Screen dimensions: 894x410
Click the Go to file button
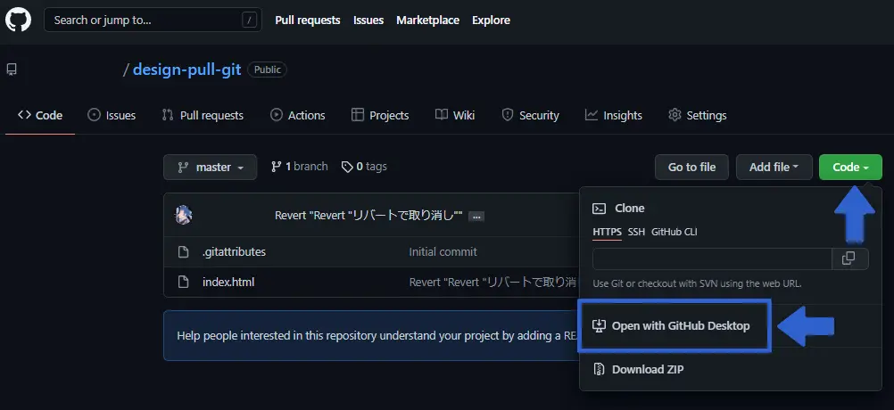(x=691, y=167)
